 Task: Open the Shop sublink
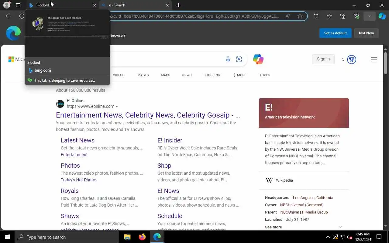(164, 166)
